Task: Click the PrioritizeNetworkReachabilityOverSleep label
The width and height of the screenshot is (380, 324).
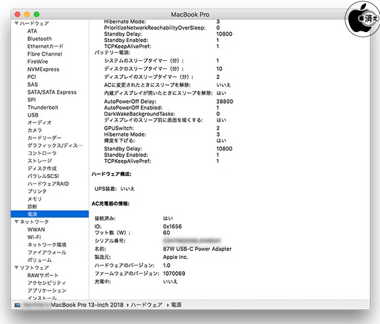Action: click(x=155, y=28)
